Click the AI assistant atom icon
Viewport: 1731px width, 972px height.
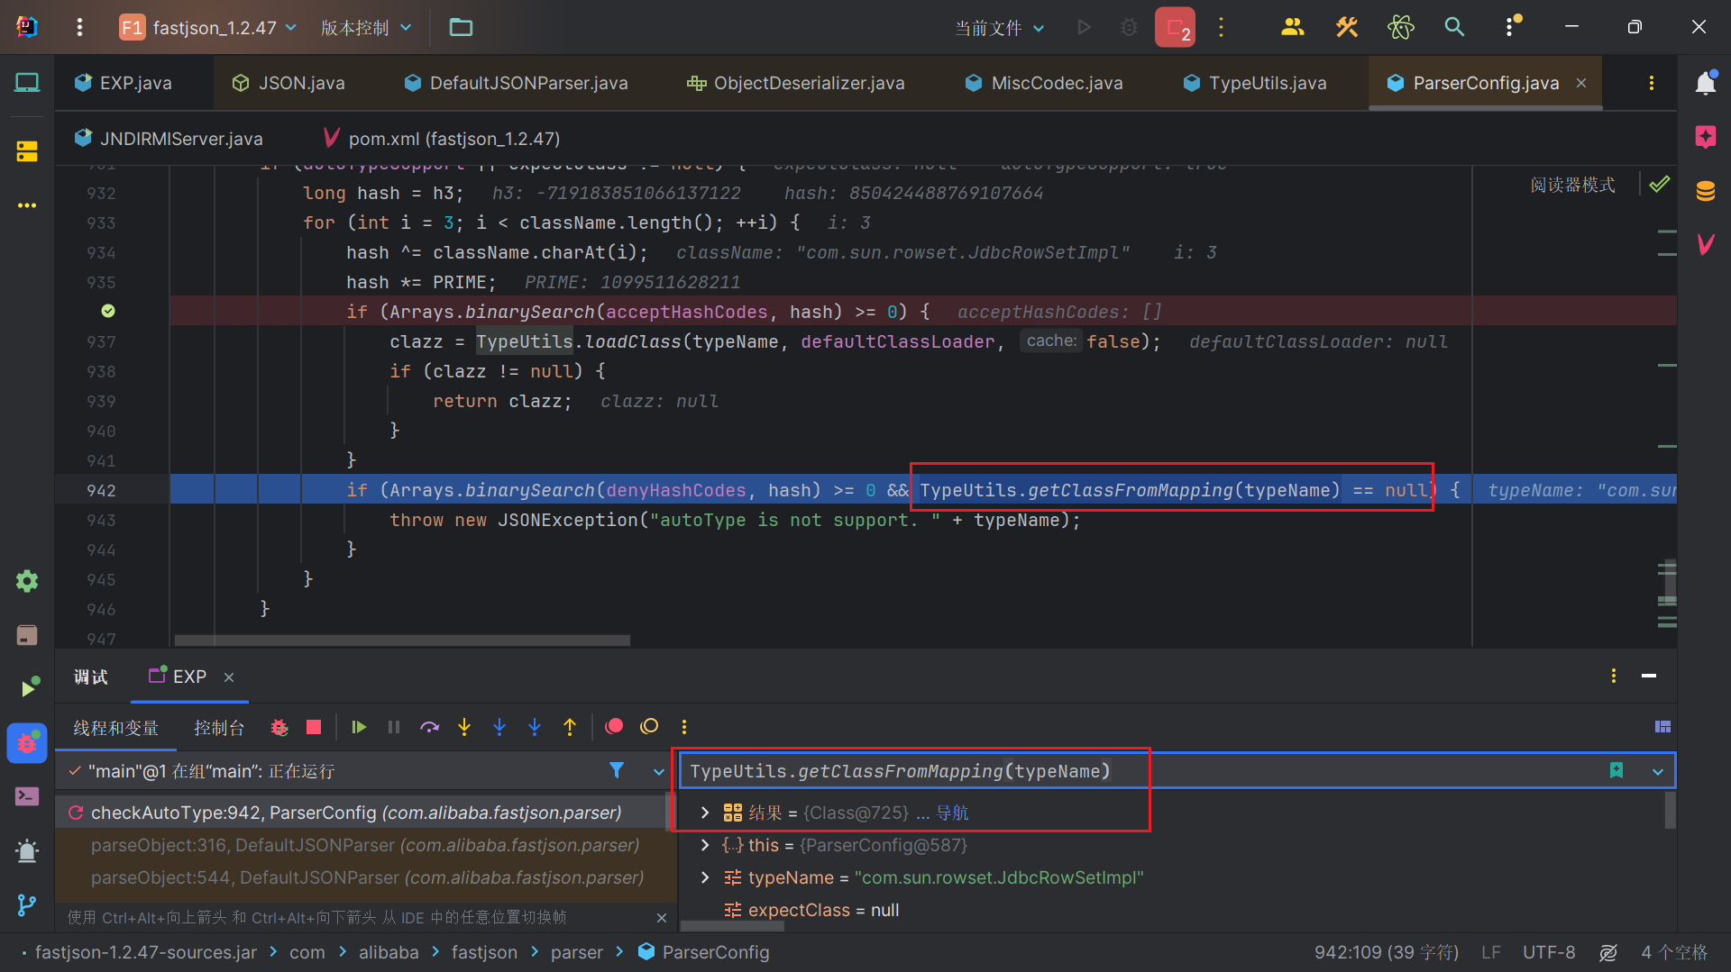[x=1401, y=27]
